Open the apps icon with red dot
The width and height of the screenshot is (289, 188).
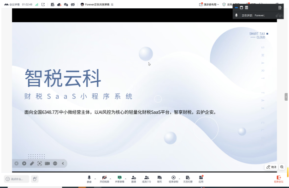coord(201,179)
